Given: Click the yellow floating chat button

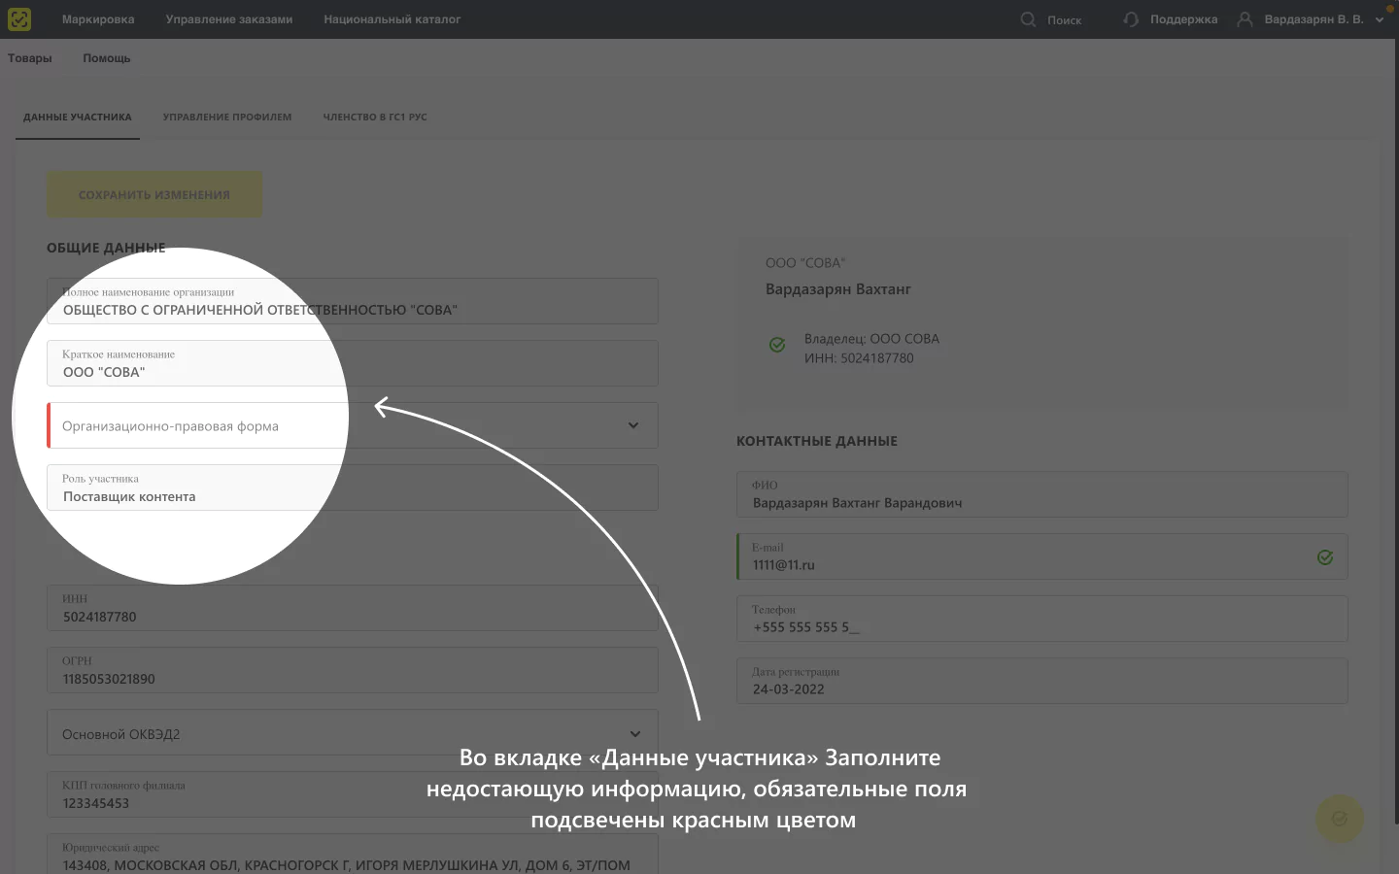Looking at the screenshot, I should (x=1340, y=819).
